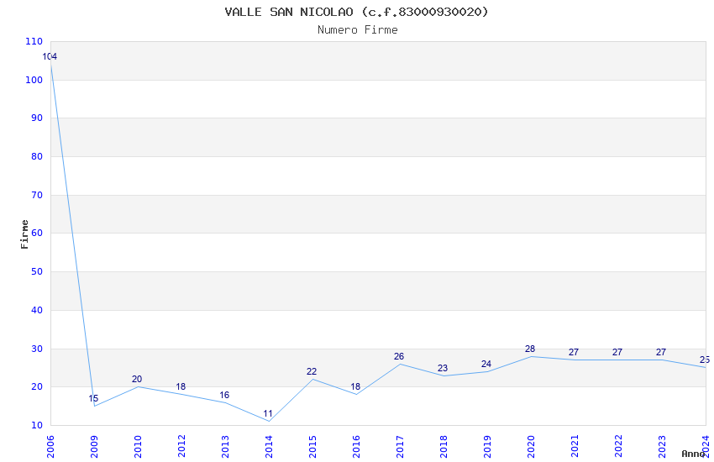The height and width of the screenshot is (462, 714).
Task: Click the x-axis year label 2014
Action: (269, 447)
